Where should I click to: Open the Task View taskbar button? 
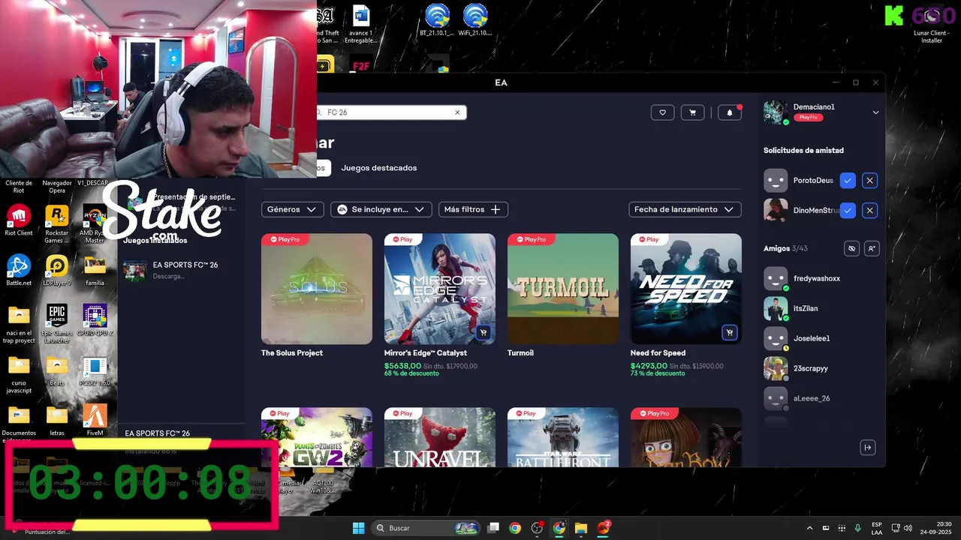pos(493,528)
